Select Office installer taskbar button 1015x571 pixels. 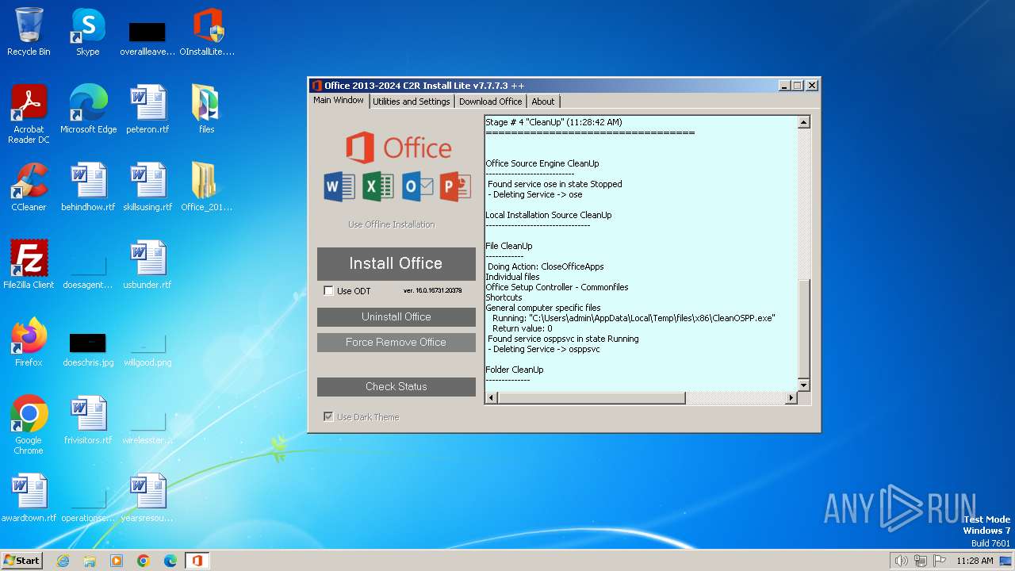(197, 561)
